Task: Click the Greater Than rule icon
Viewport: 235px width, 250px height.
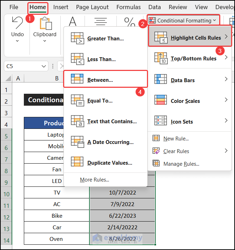Action: [x=78, y=38]
